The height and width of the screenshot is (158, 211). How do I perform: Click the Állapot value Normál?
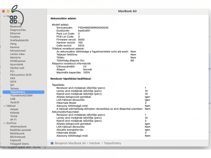pos(87,69)
